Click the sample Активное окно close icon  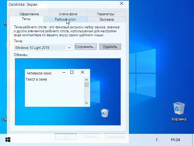(82, 72)
